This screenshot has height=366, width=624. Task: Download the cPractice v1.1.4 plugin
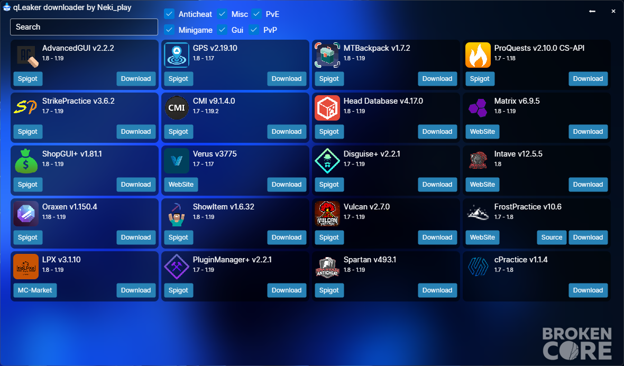click(588, 290)
